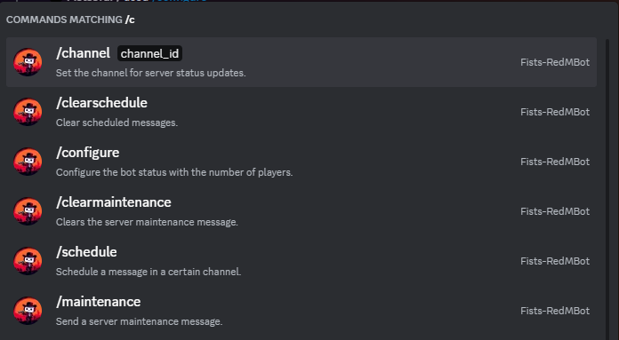Click bot avatar beside /configure command
The width and height of the screenshot is (619, 340).
28,162
